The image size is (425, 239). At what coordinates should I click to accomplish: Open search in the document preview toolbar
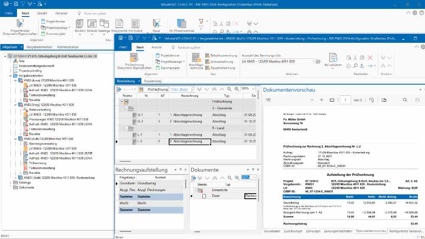tap(405, 100)
